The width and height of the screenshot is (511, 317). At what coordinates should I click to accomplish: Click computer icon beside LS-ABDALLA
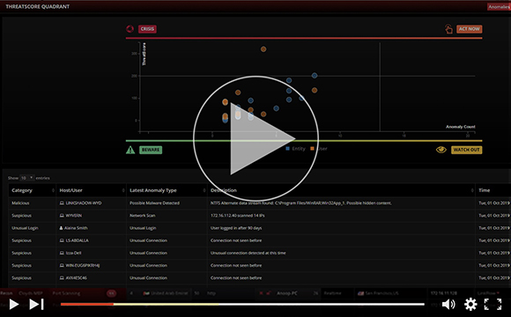point(62,240)
